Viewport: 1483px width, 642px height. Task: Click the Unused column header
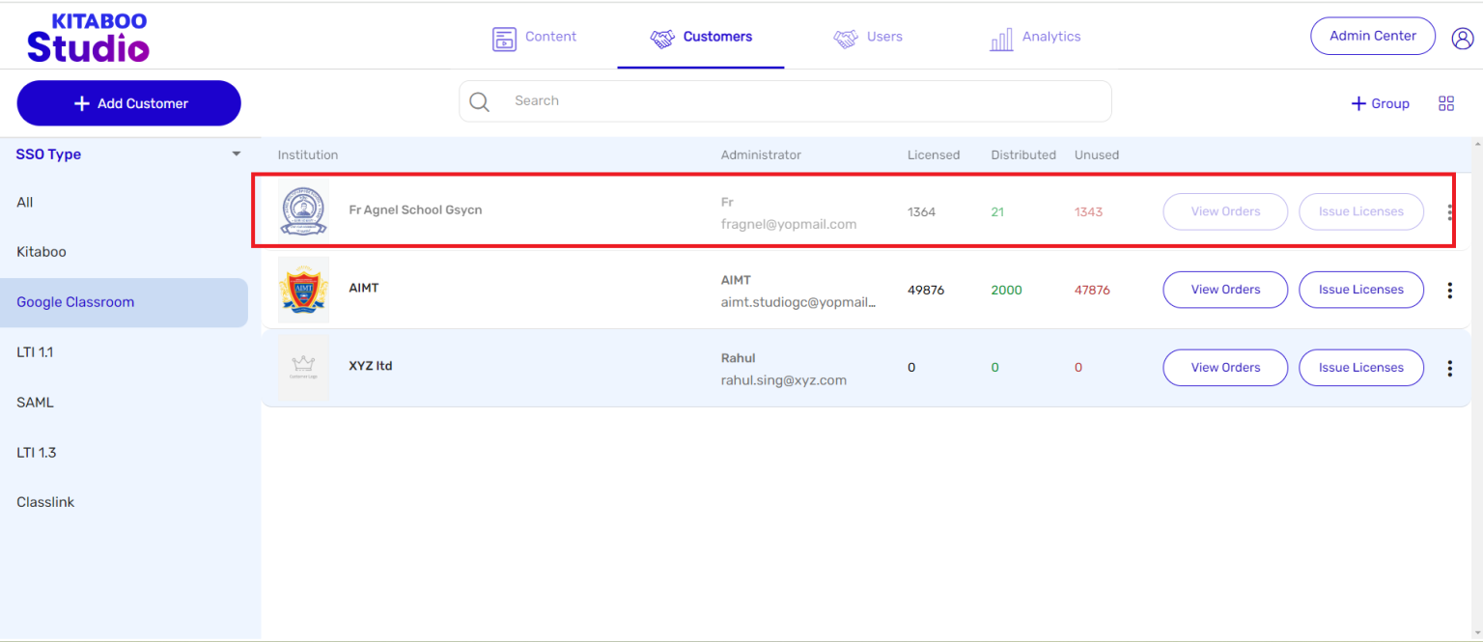(x=1097, y=155)
